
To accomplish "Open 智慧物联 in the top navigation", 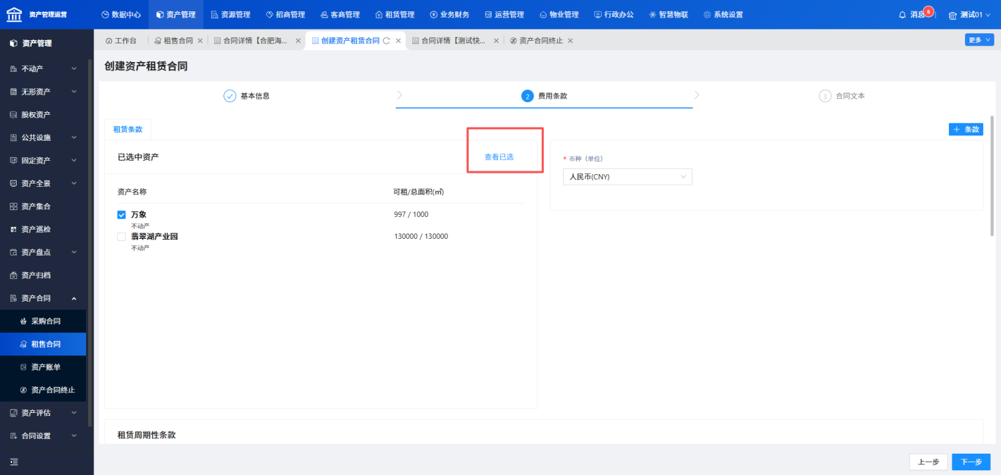I will click(669, 15).
